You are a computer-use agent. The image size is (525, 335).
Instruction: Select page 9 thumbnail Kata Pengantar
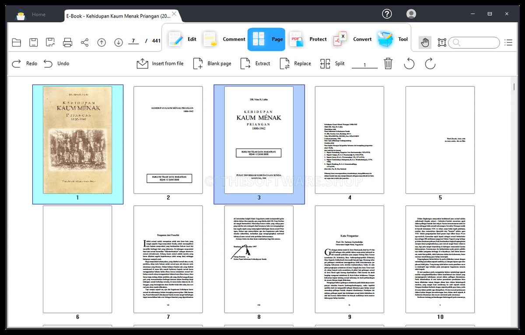349,259
